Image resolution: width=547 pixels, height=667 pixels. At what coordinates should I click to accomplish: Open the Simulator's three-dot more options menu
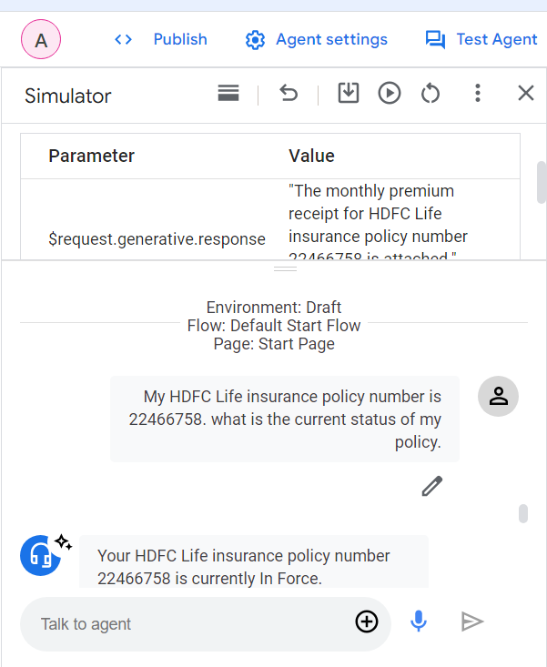(478, 93)
